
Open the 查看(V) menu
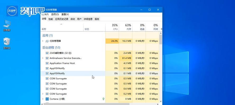click(x=65, y=14)
